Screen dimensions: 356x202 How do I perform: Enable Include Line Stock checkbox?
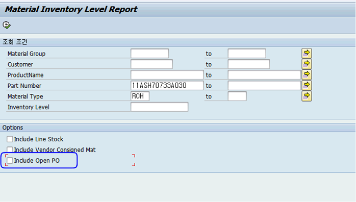click(10, 139)
